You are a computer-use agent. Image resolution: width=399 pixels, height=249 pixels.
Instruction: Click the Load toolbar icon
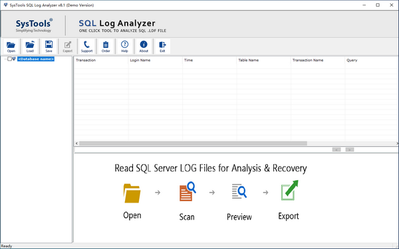[30, 46]
